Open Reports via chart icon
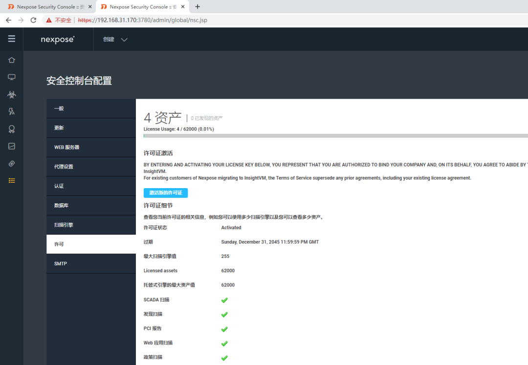528x365 pixels. (11, 146)
